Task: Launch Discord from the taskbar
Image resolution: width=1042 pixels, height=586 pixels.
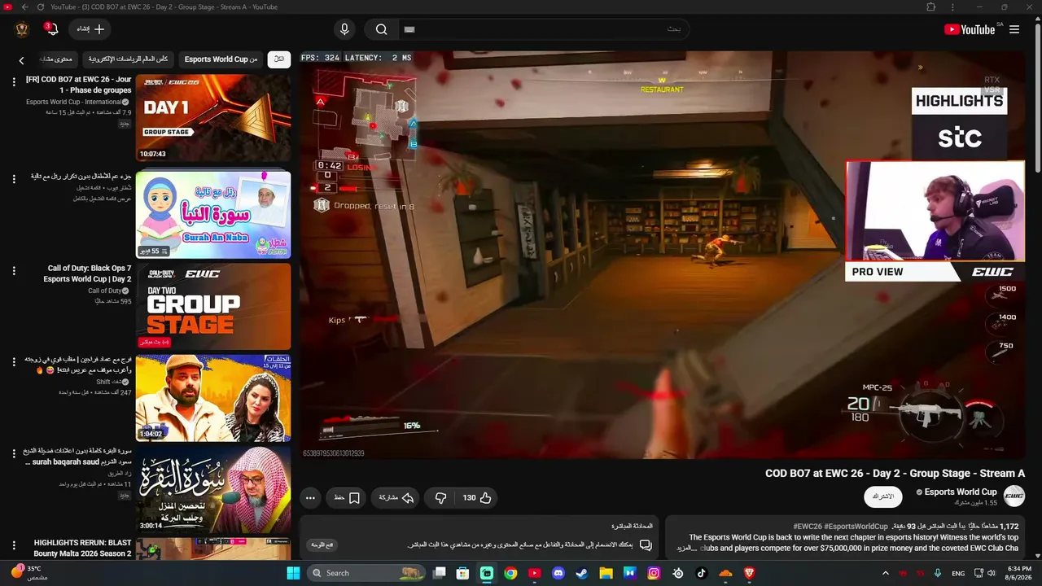Action: pos(558,573)
